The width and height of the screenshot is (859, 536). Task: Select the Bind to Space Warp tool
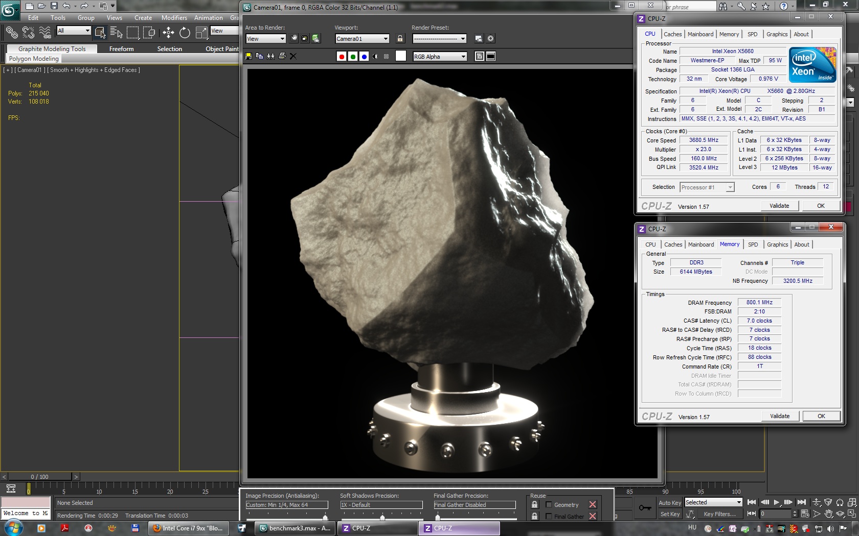click(45, 33)
